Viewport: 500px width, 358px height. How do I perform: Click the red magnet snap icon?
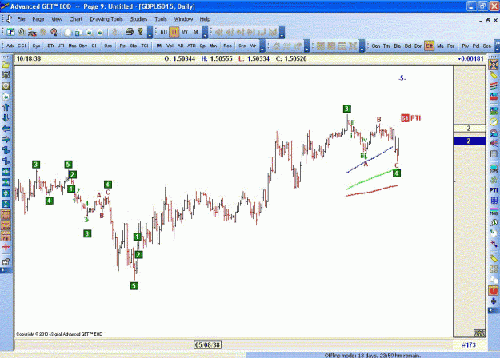(494, 290)
